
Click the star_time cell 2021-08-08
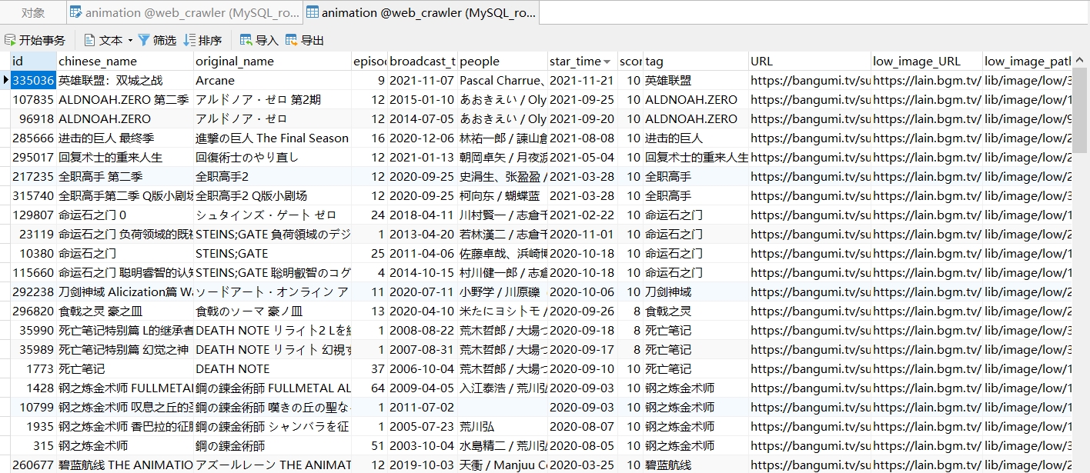(x=583, y=138)
